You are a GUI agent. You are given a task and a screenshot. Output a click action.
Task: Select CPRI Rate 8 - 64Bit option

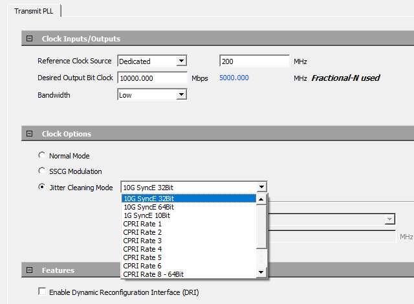tap(153, 274)
